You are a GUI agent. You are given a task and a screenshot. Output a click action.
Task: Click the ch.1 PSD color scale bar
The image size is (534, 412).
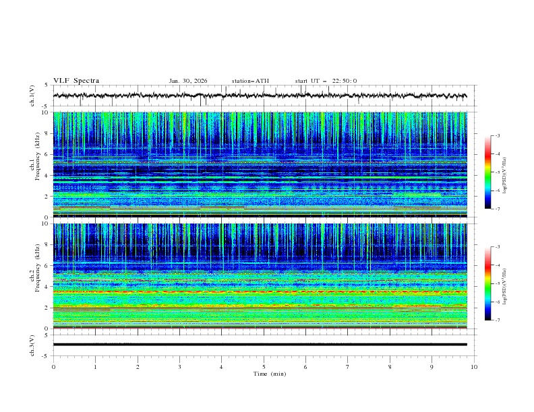(x=487, y=172)
